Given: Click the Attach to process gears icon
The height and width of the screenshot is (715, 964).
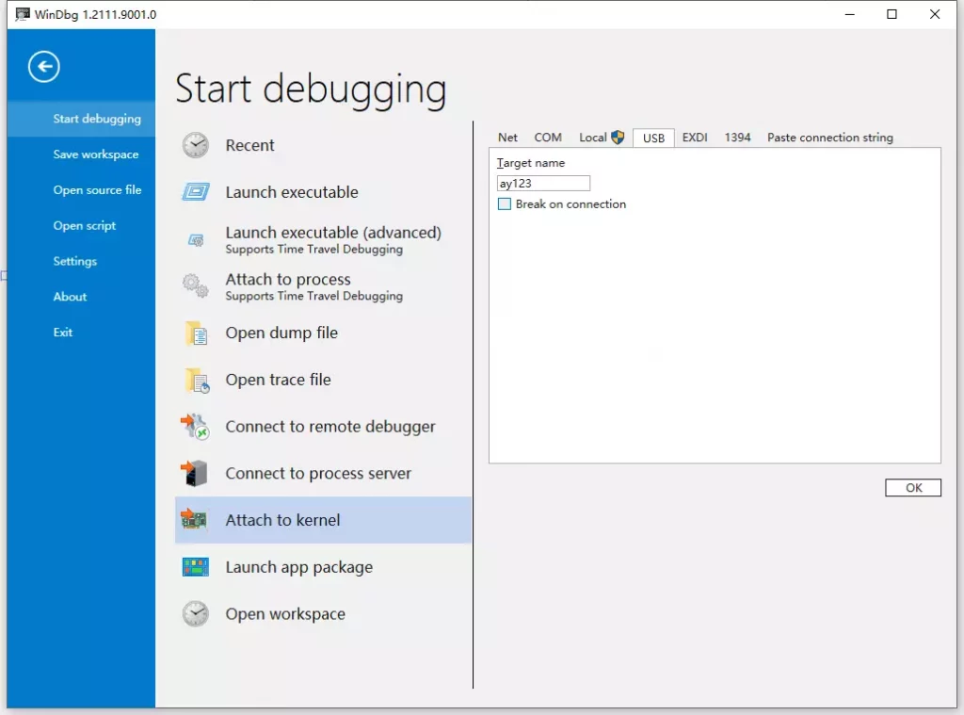Looking at the screenshot, I should [x=196, y=285].
